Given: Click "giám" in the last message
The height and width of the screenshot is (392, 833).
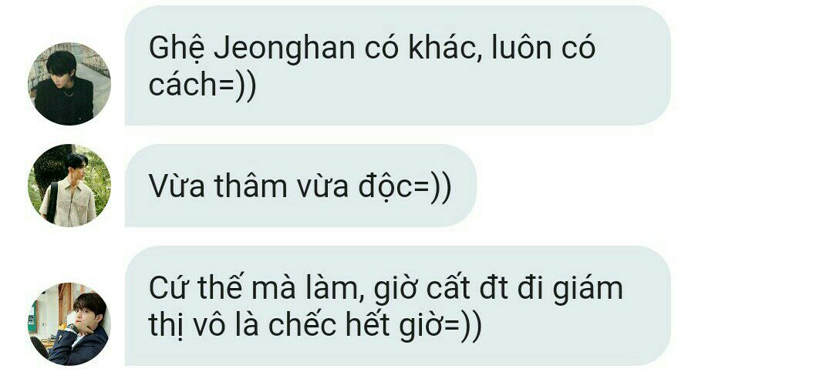Looking at the screenshot, I should 588,290.
